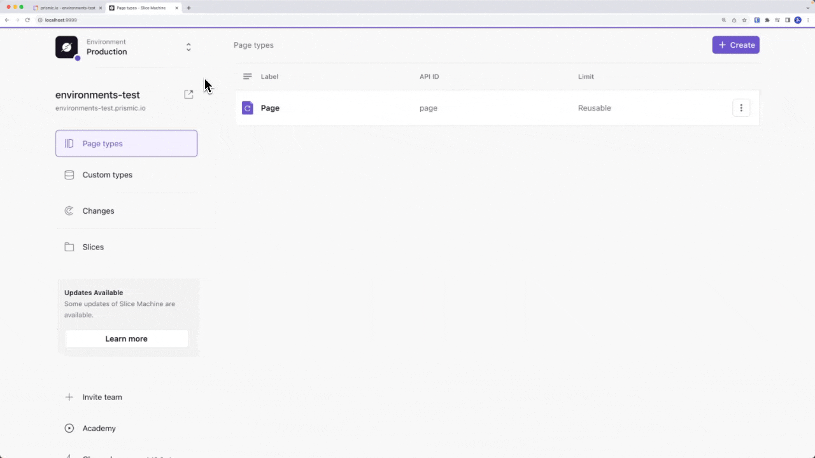Close the prismic.io environments-test tab
Screen dimensions: 815x458
(x=101, y=8)
